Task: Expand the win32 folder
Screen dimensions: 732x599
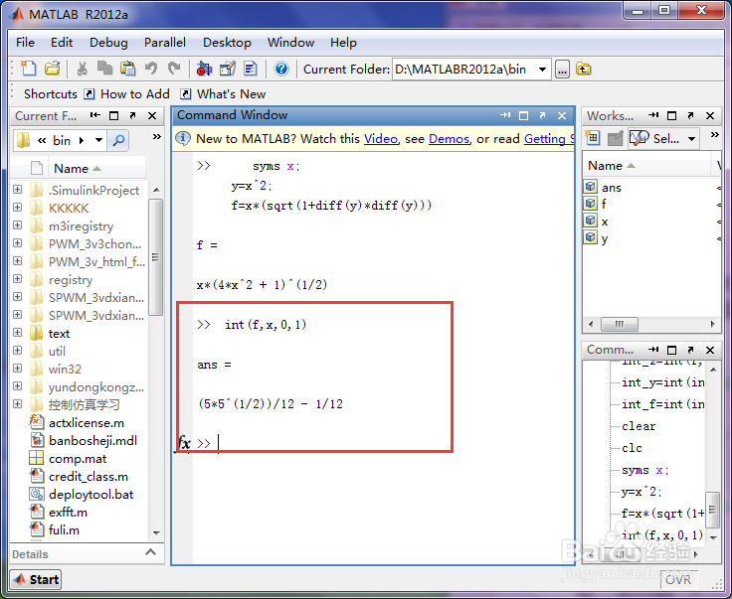Action: [x=17, y=369]
